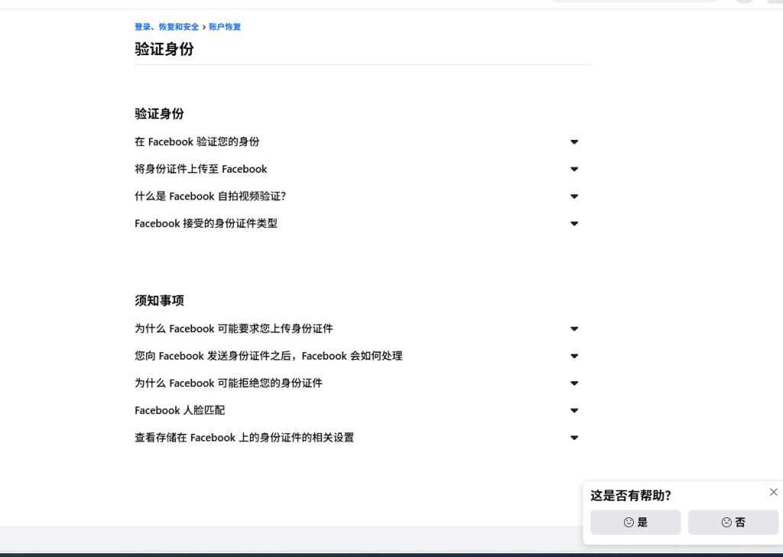This screenshot has height=557, width=783.
Task: Expand 查看存储在 Facebook 上的身份证件的相关设置
Action: (244, 438)
